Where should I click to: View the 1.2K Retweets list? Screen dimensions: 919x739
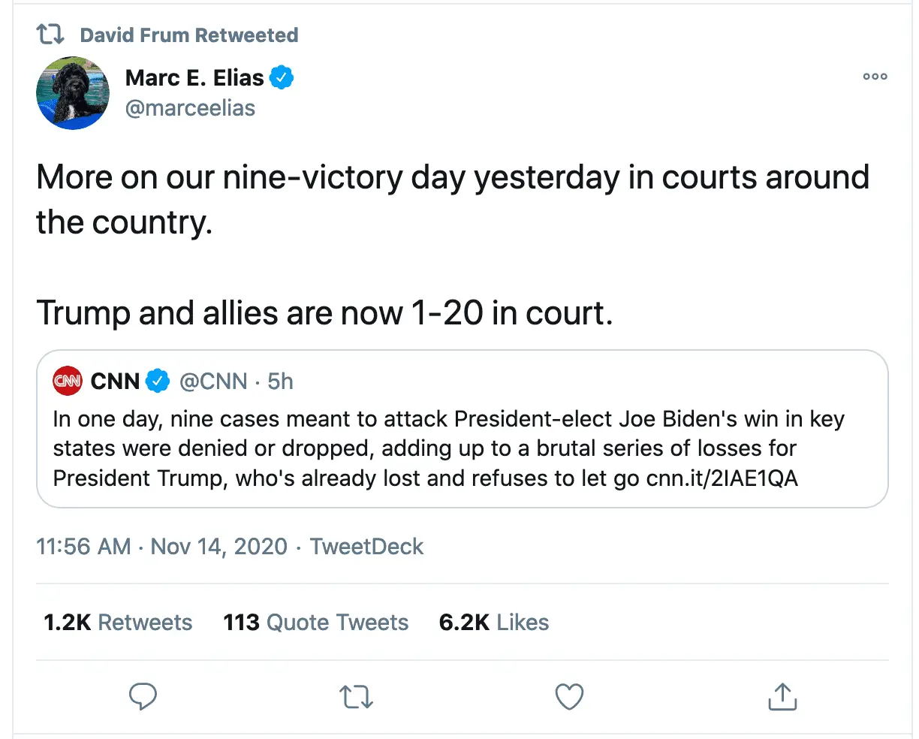(x=118, y=623)
